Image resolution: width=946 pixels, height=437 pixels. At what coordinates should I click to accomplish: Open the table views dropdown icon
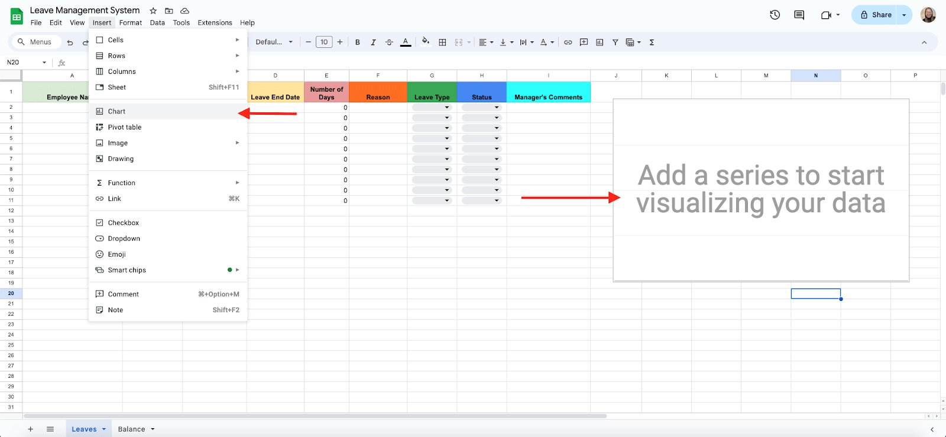pos(633,42)
